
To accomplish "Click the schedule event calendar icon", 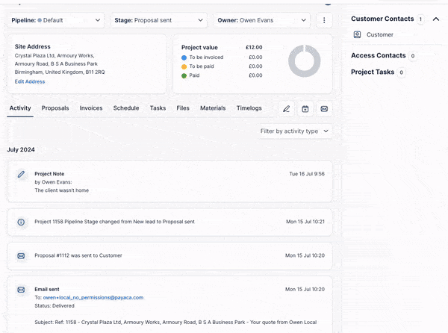I will pos(305,109).
